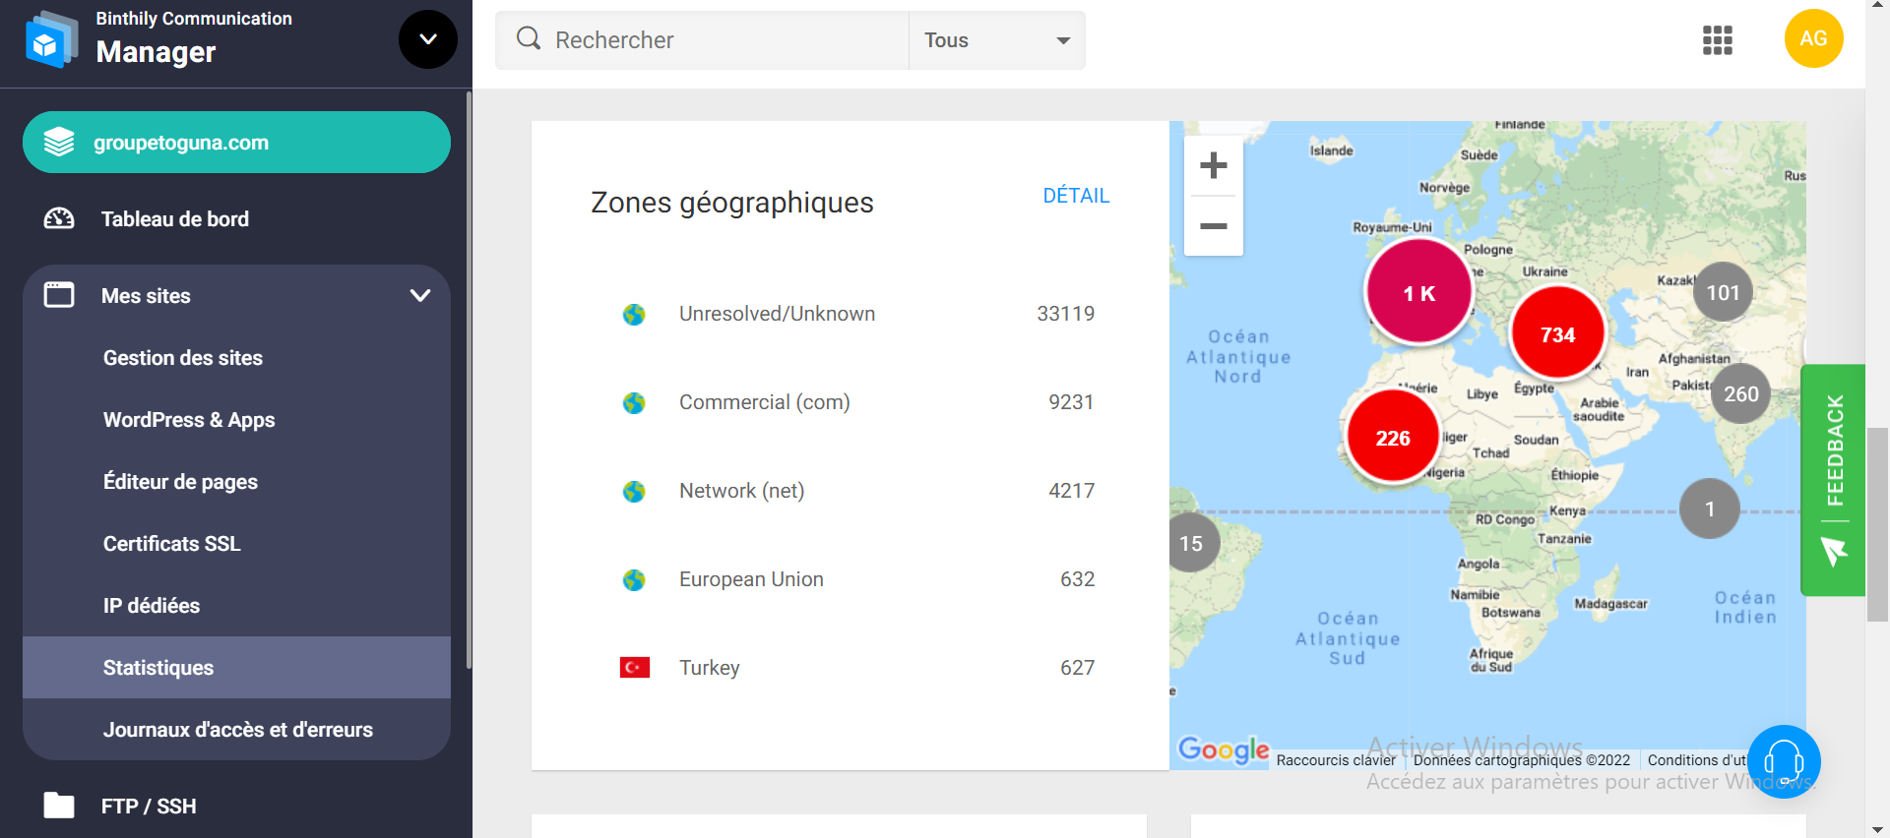Open Éditeur de pages

[180, 482]
